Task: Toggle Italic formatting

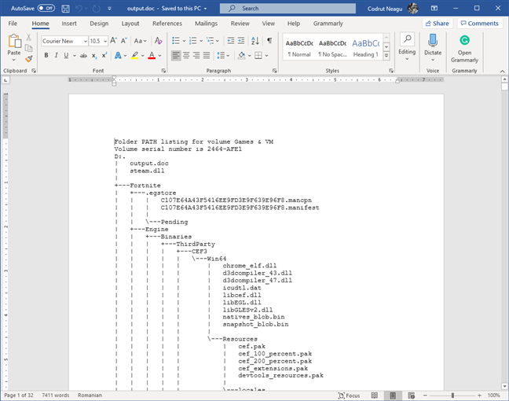Action: [56, 56]
